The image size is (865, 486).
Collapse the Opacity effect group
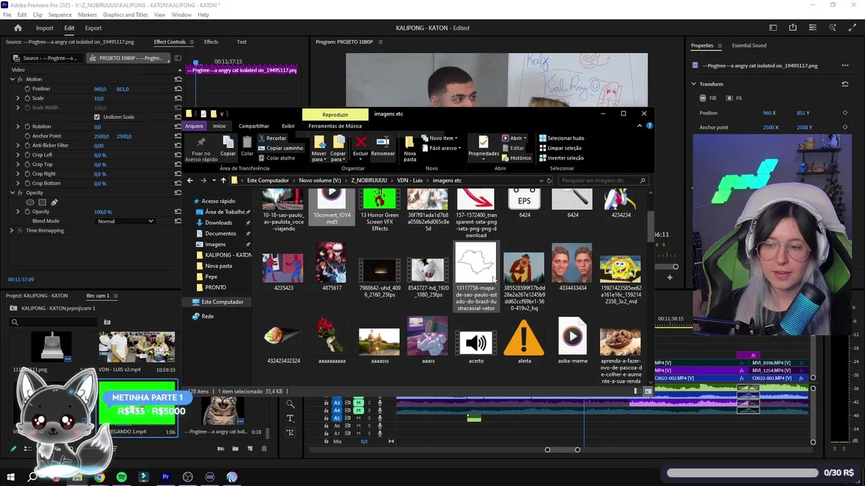coord(11,192)
